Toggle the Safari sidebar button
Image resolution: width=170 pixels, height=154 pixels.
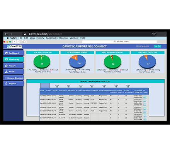pyautogui.click(x=24, y=42)
